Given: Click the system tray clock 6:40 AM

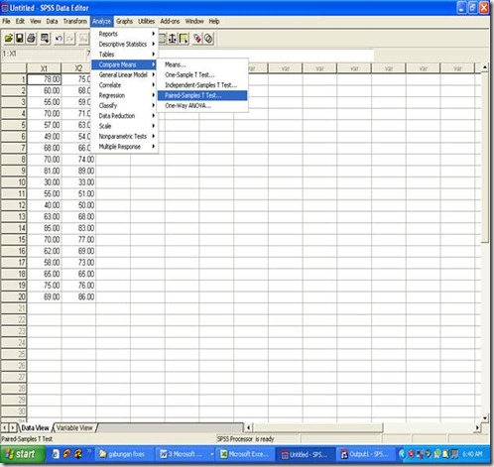Looking at the screenshot, I should click(472, 454).
